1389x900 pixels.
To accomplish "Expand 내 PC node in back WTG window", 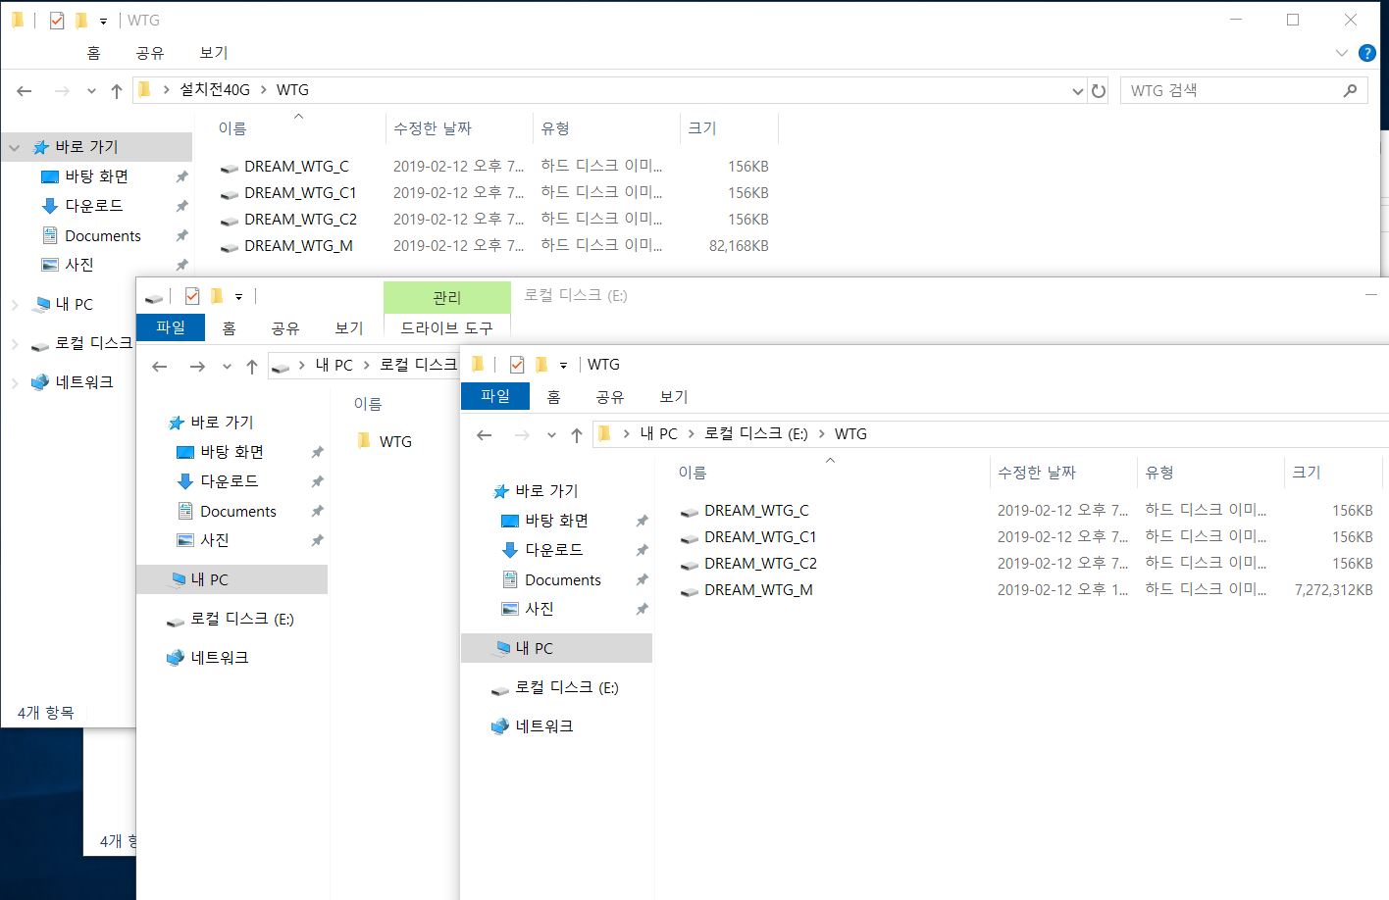I will point(15,305).
